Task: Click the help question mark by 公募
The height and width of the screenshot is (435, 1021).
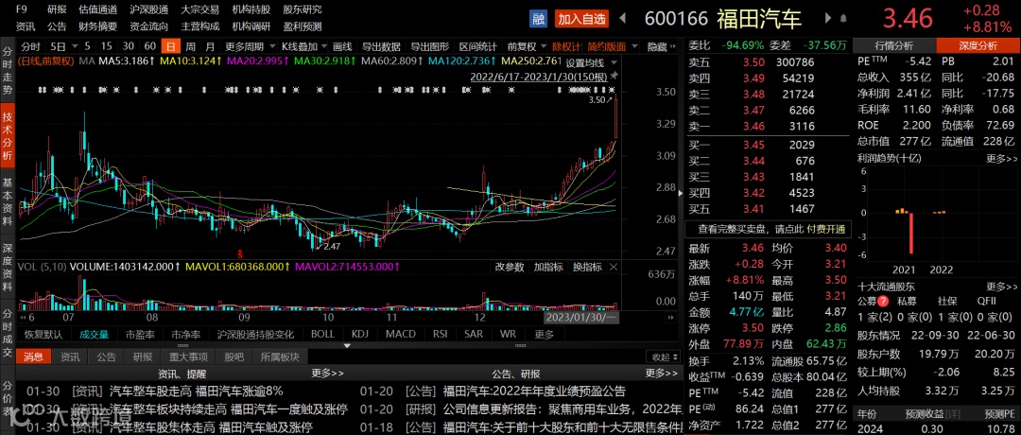Action: (883, 302)
